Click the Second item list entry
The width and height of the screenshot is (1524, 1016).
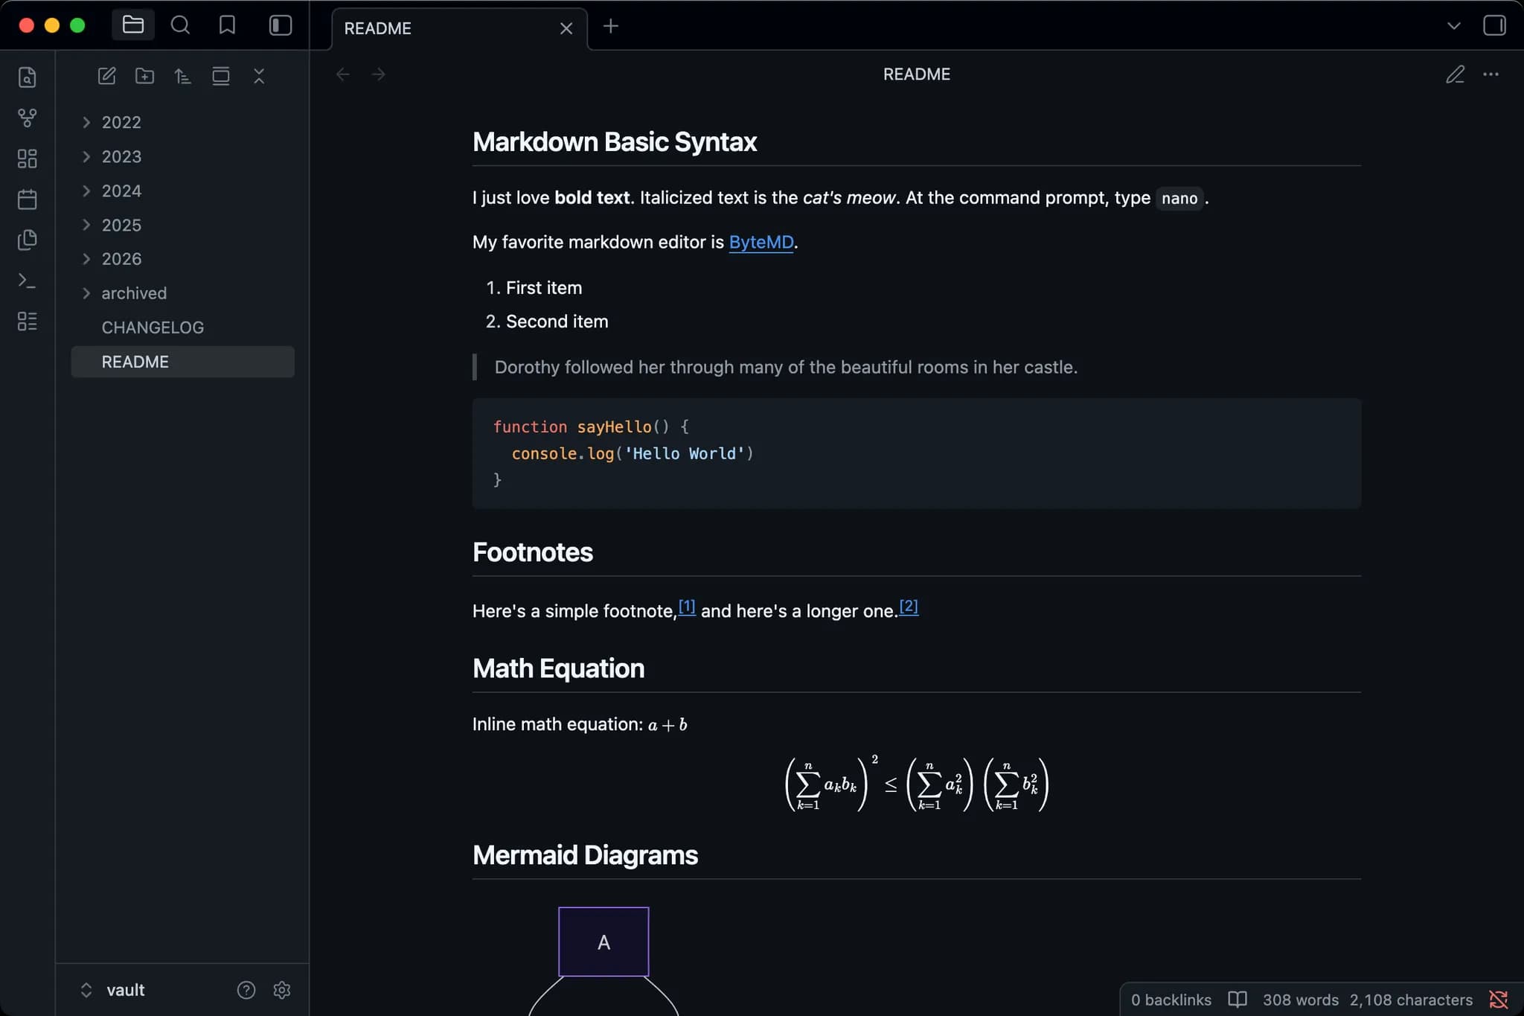557,322
